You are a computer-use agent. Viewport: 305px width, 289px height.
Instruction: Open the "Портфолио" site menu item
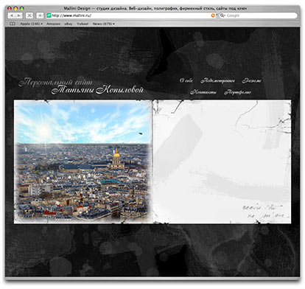click(x=237, y=92)
